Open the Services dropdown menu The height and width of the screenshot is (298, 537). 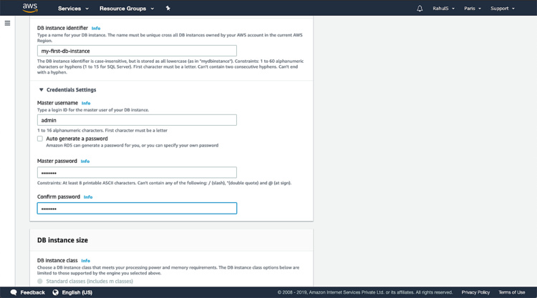[x=73, y=9]
